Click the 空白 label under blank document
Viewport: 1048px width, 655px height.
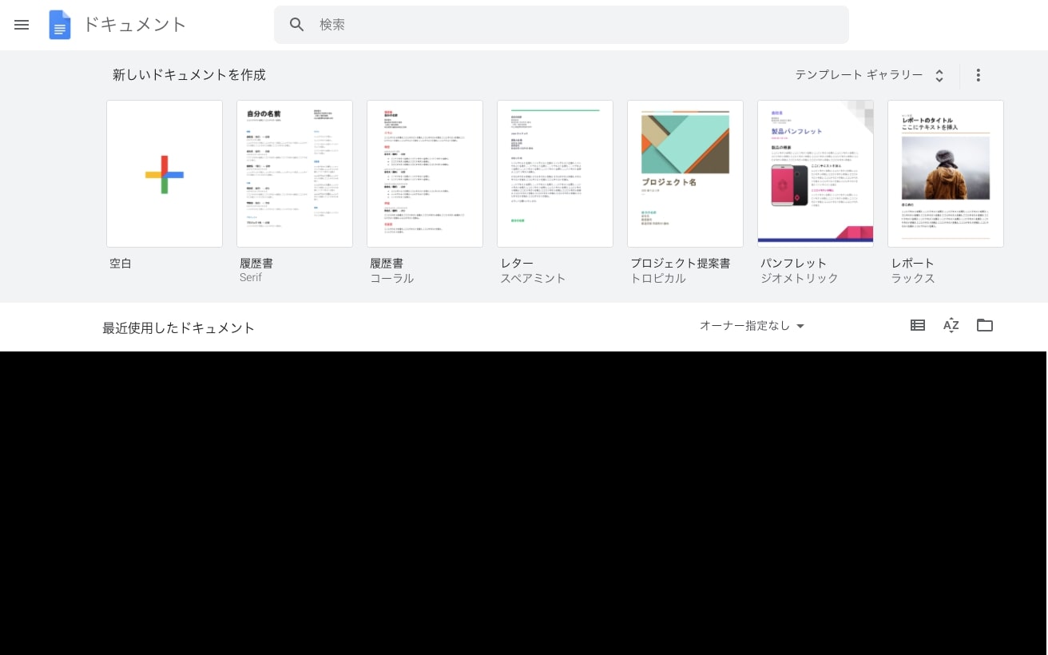(x=121, y=264)
